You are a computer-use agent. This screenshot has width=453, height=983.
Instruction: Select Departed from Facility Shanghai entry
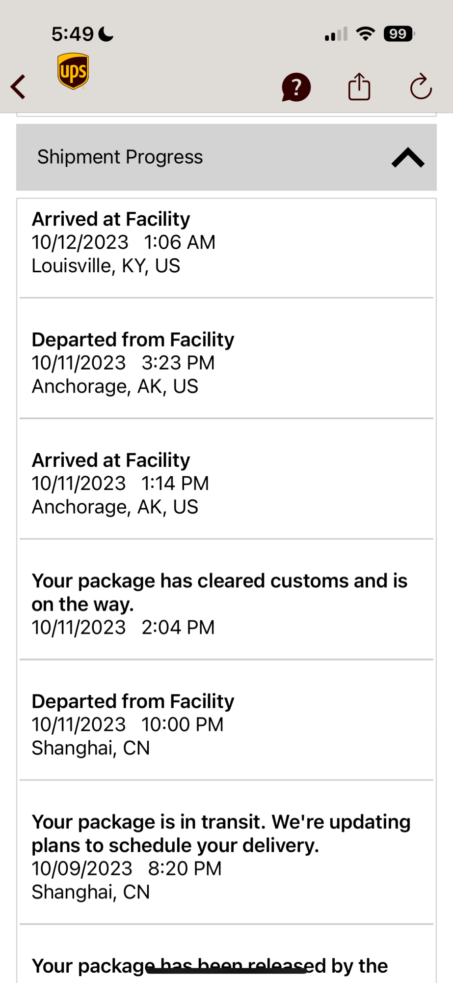pyautogui.click(x=226, y=724)
